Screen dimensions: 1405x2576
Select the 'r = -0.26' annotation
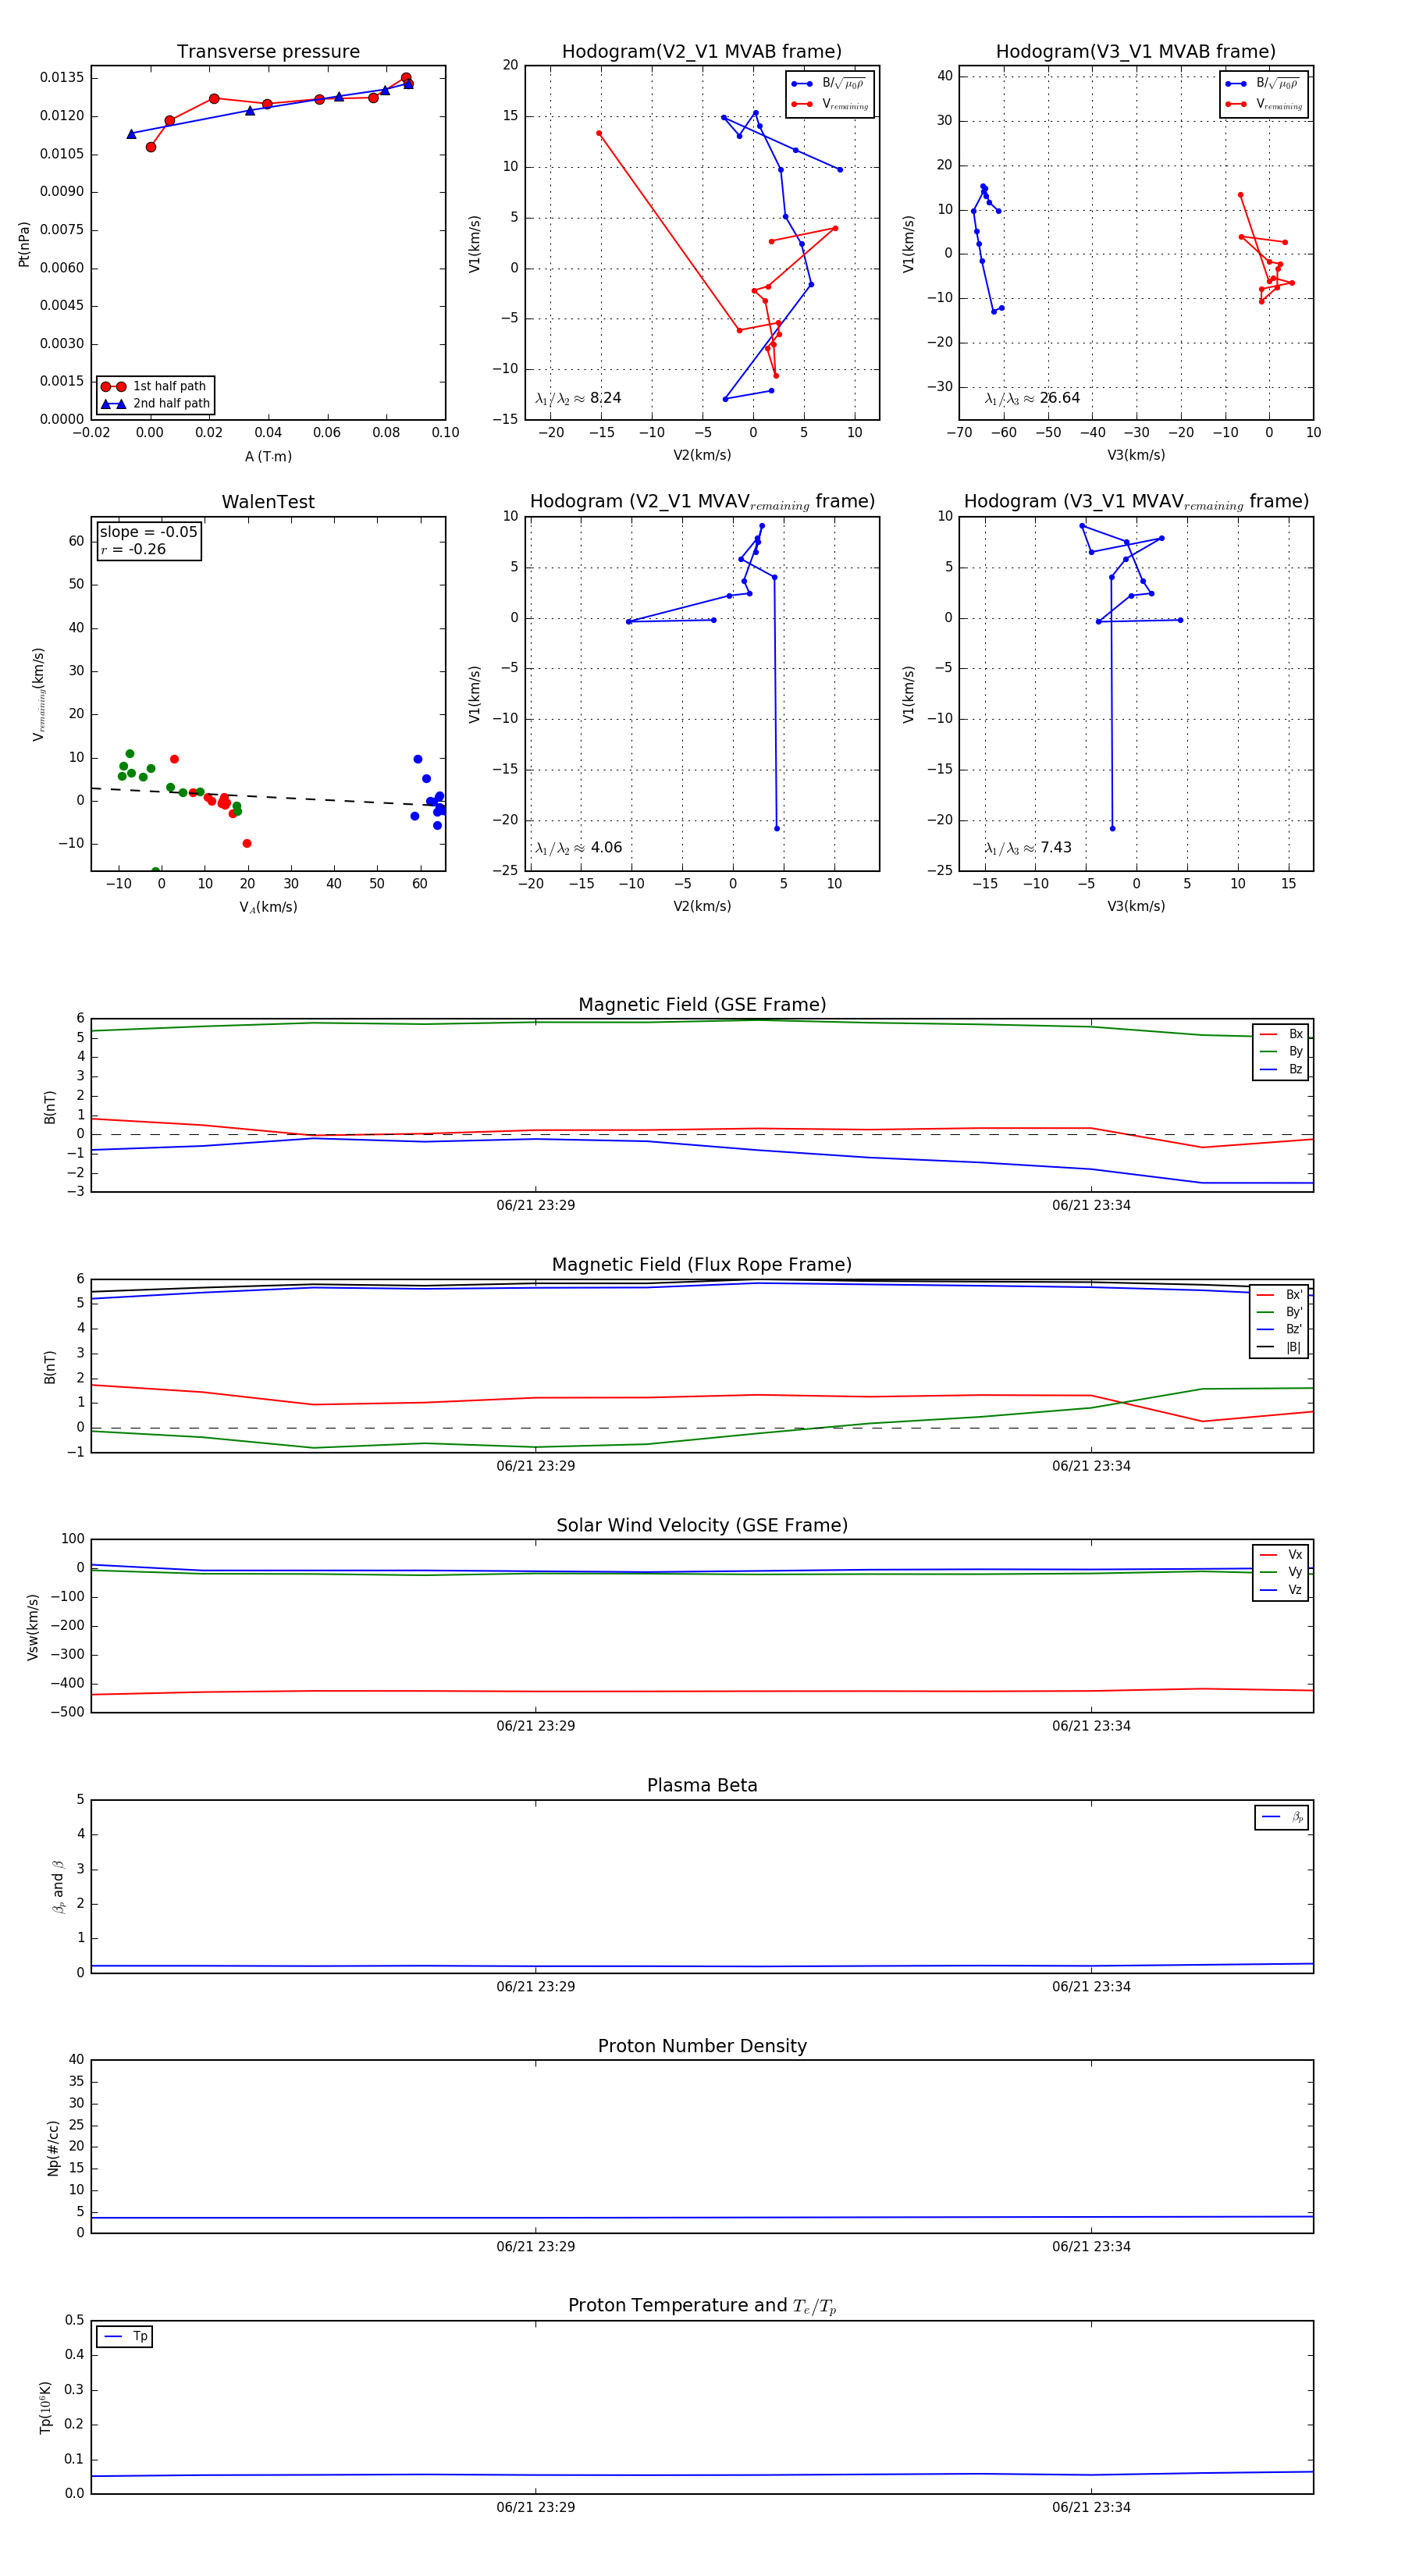[133, 549]
